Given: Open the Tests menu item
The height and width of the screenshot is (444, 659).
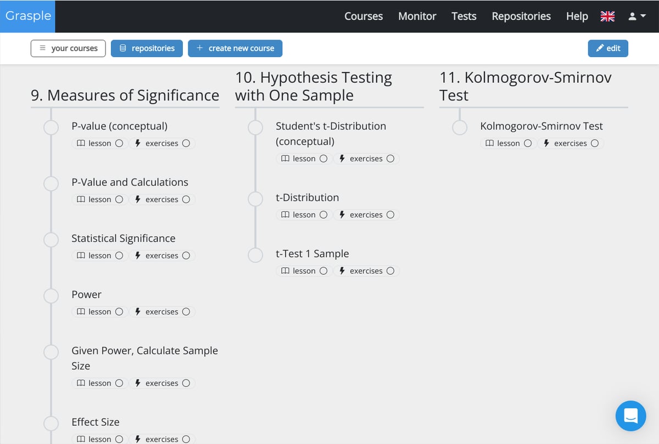Looking at the screenshot, I should 463,16.
